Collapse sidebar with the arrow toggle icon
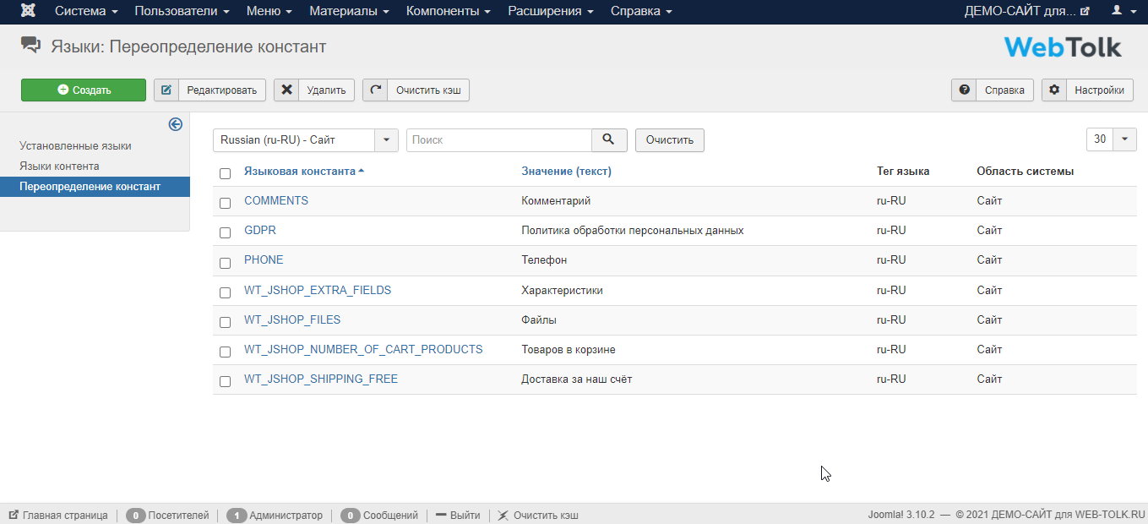Viewport: 1148px width, 524px height. coord(176,124)
